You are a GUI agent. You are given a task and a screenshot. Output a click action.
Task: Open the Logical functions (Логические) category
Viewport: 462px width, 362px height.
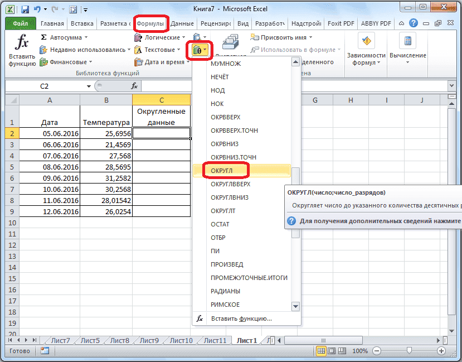tap(158, 37)
